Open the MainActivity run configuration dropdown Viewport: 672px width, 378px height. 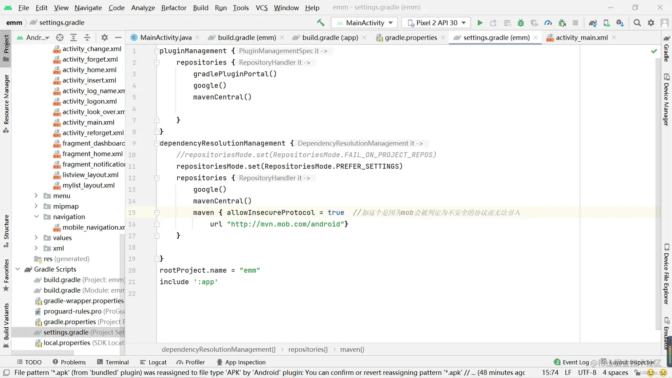point(365,23)
